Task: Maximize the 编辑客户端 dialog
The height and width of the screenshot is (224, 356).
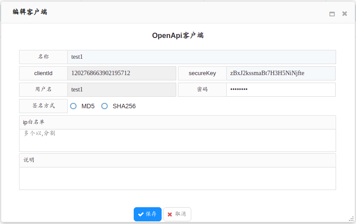Action: click(x=332, y=14)
